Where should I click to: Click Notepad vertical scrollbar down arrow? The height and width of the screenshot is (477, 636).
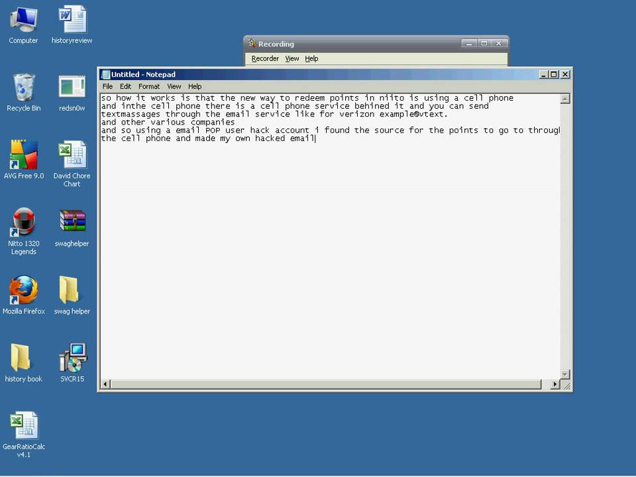point(565,374)
